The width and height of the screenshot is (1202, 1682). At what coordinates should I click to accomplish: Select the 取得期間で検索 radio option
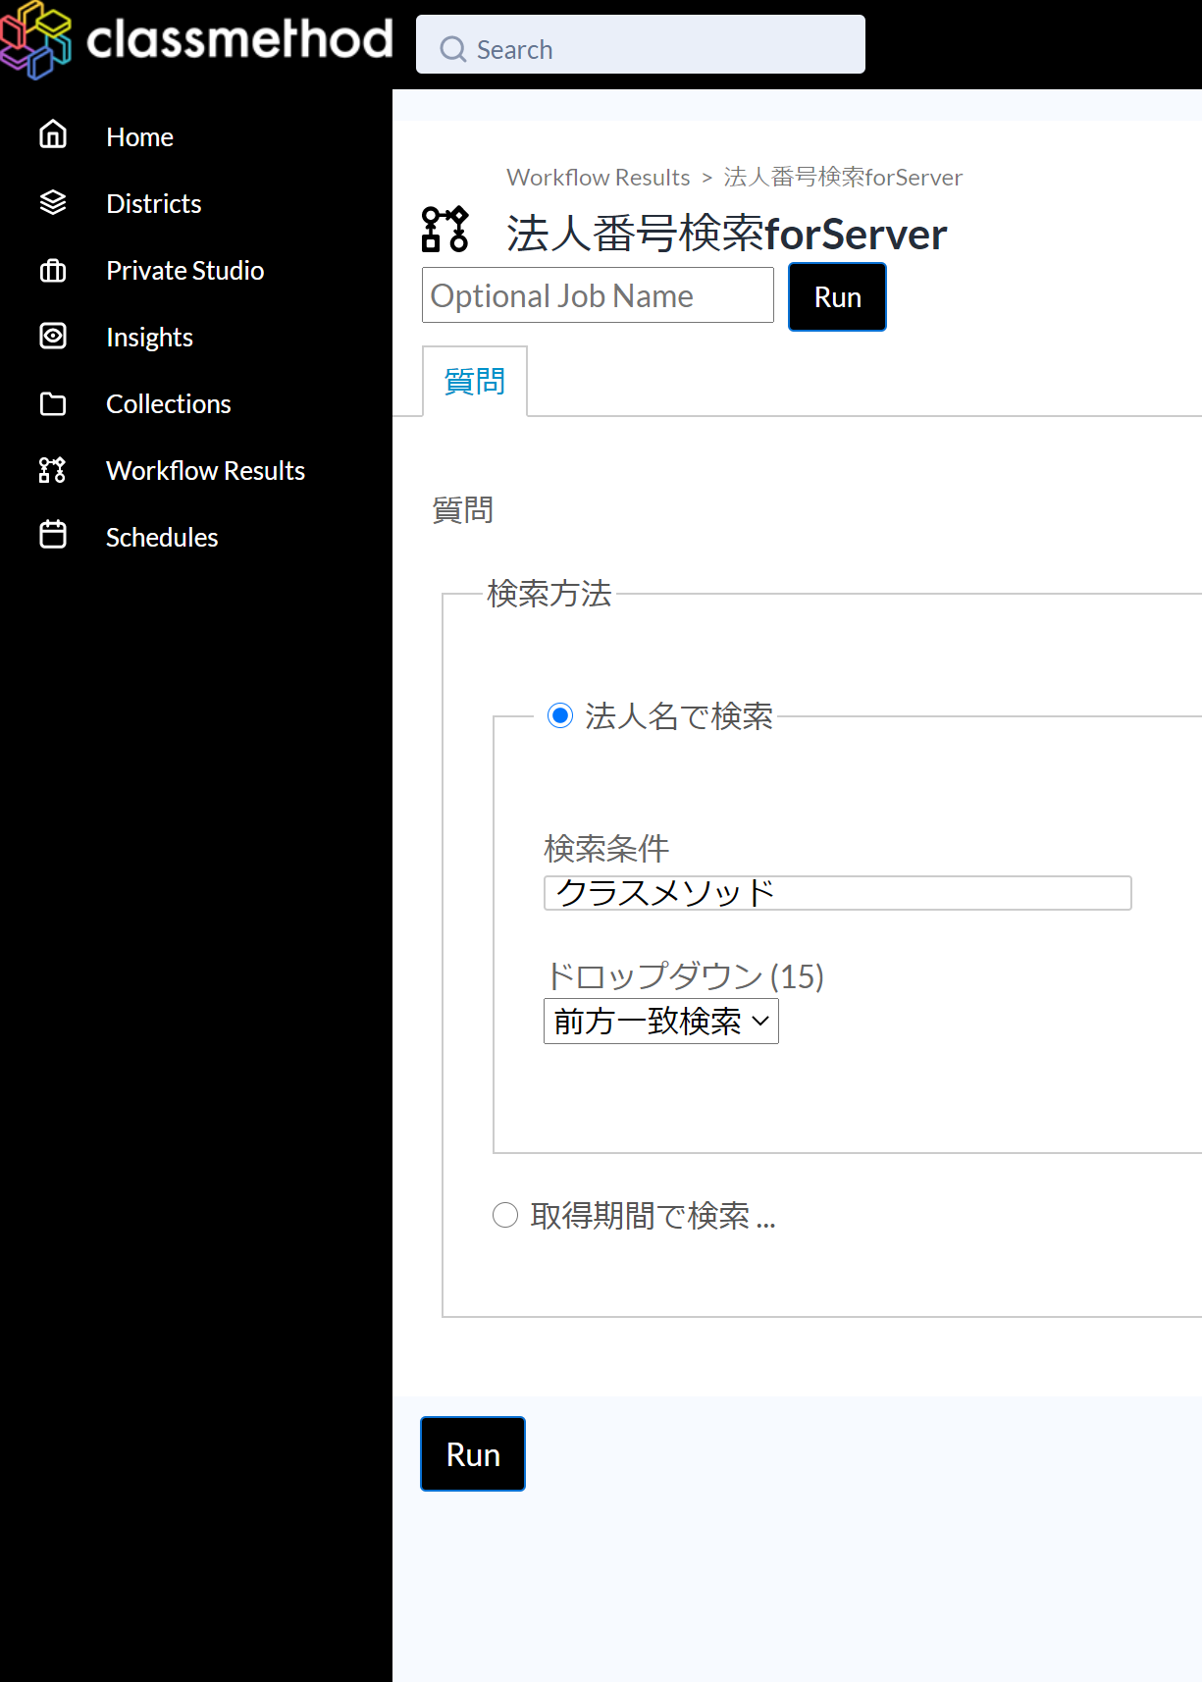(505, 1215)
